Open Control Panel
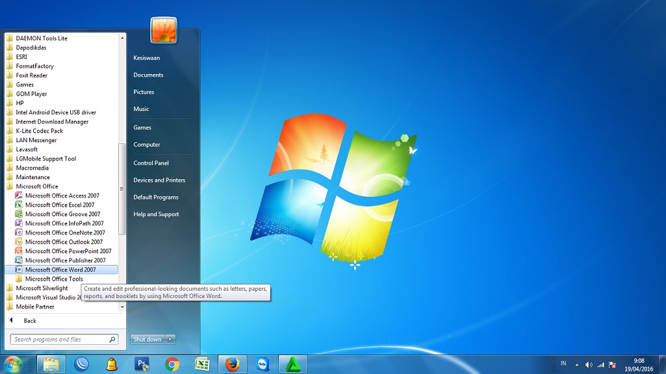 (x=151, y=163)
